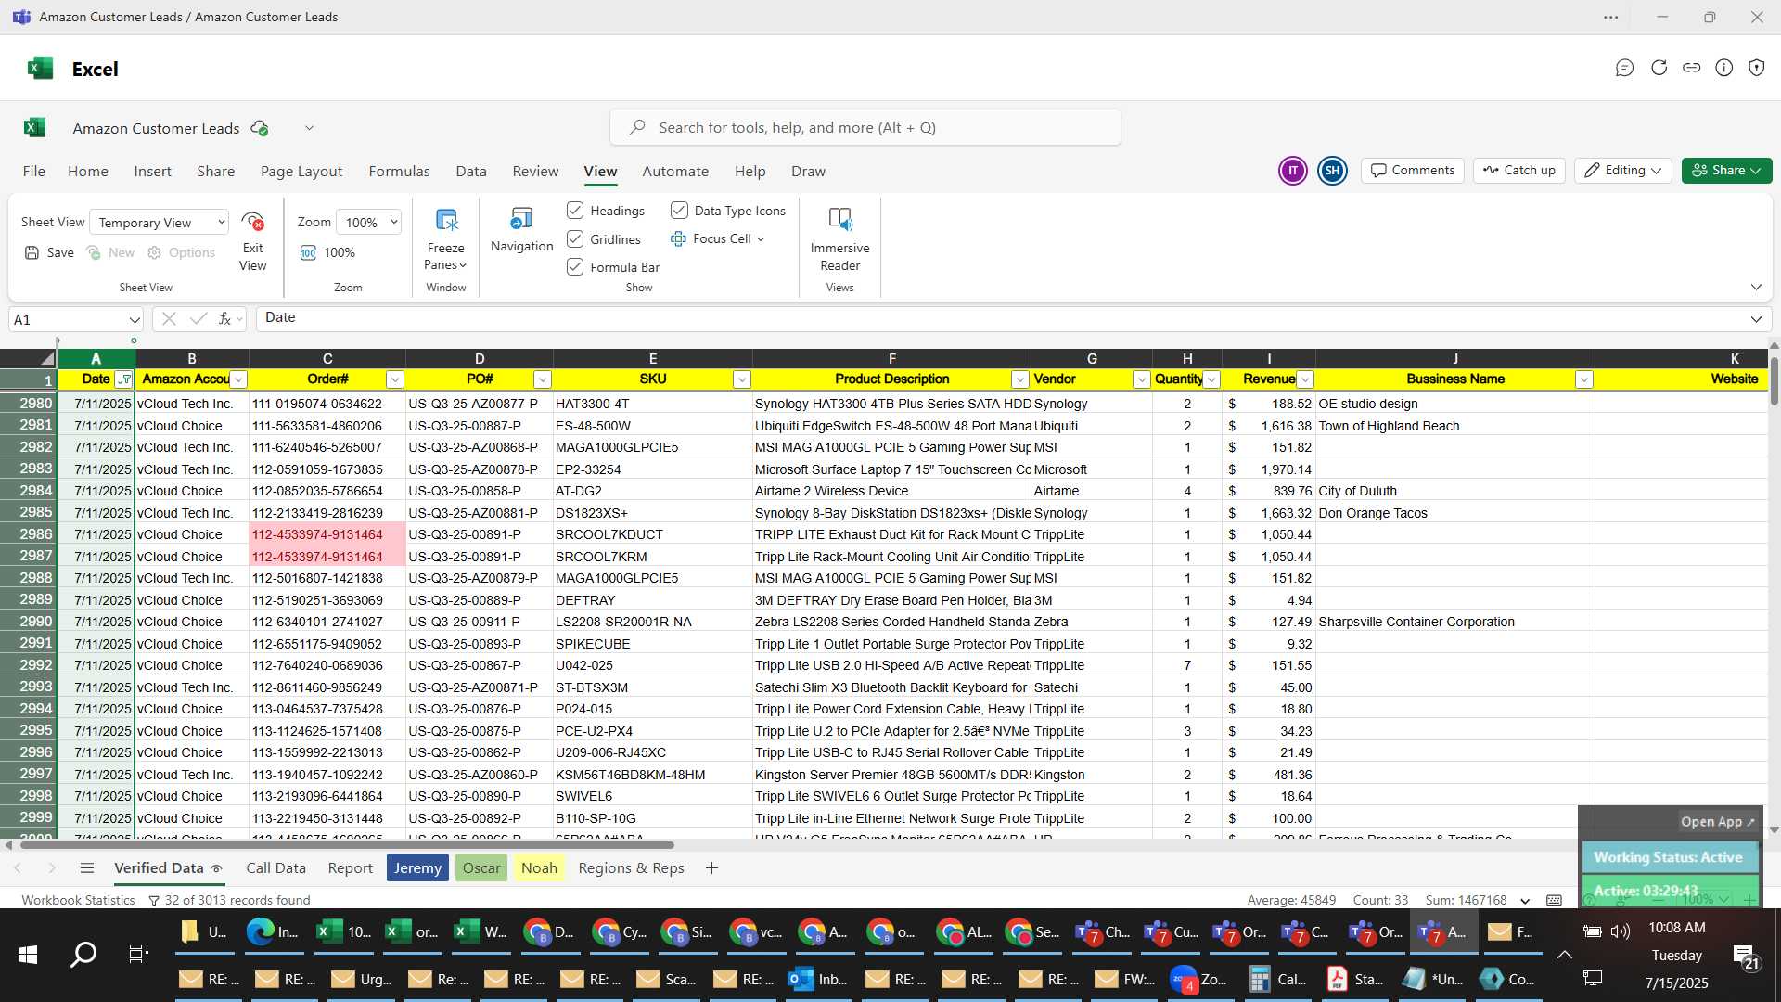
Task: Open Editing mode dropdown
Action: (x=1622, y=170)
